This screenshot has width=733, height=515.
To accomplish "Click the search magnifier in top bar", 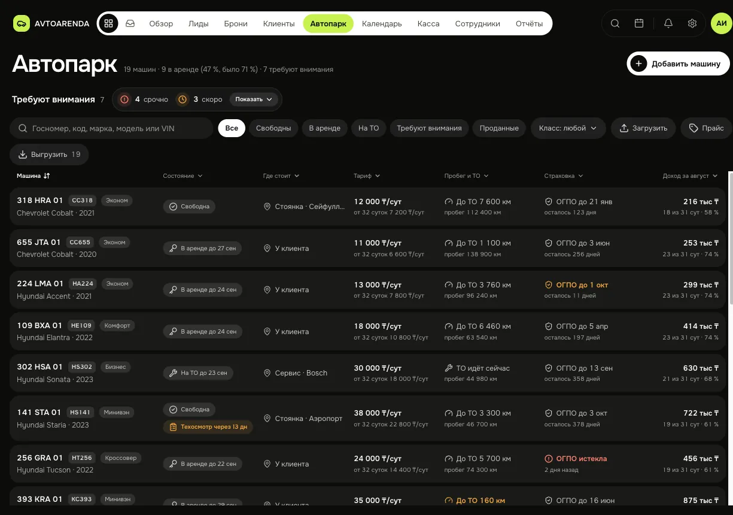I will click(615, 24).
